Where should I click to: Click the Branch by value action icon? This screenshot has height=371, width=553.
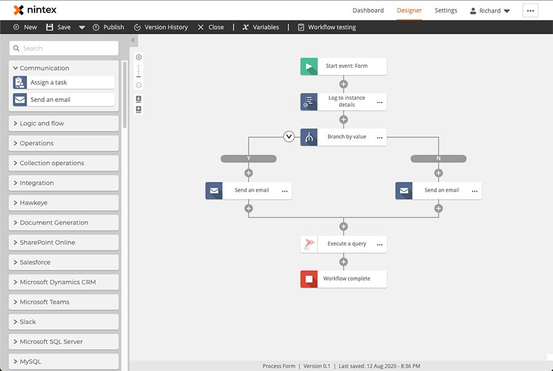(308, 136)
